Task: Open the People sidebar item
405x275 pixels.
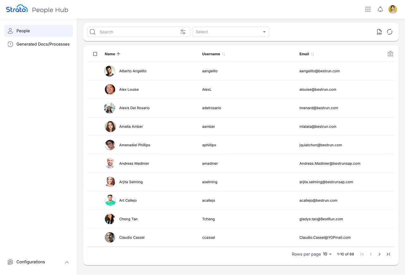Action: pyautogui.click(x=39, y=31)
